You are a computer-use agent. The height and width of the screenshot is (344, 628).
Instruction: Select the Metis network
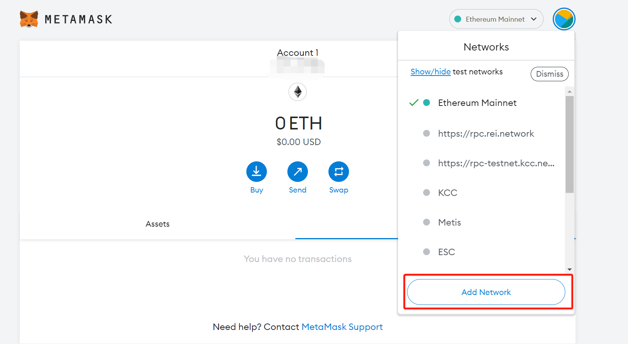(x=481, y=222)
